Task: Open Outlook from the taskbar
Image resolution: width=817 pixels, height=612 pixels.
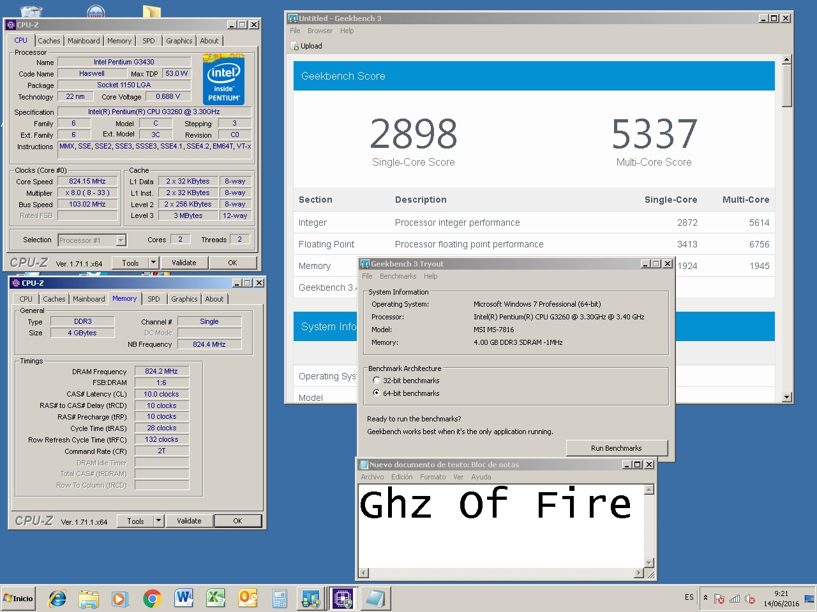Action: tap(248, 599)
